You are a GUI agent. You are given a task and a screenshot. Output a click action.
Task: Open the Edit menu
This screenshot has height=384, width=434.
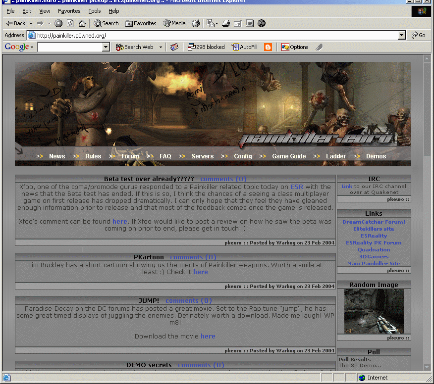27,11
